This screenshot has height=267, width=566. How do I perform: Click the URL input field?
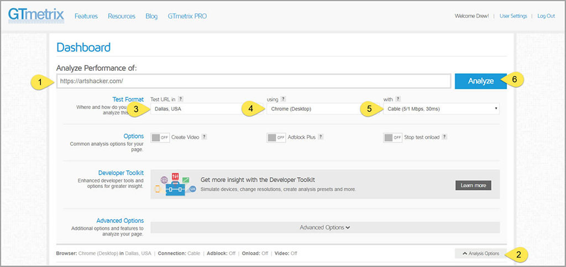(253, 81)
